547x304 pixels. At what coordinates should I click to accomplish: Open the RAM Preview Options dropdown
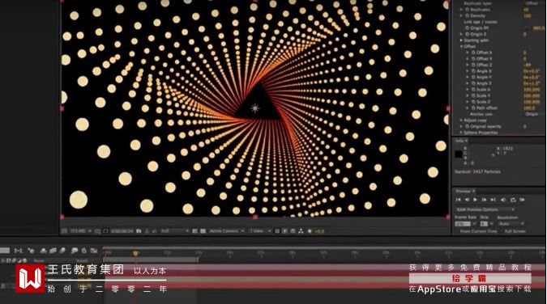[485, 209]
